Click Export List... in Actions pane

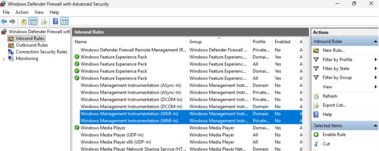pos(334,105)
